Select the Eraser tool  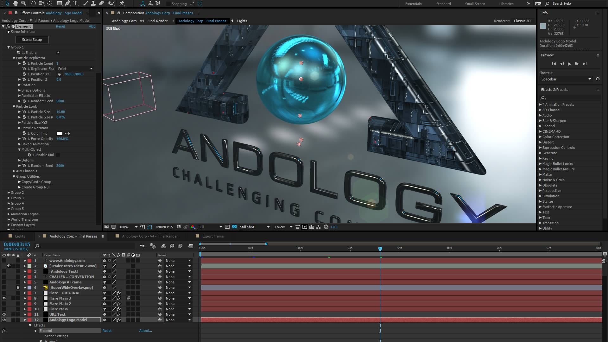pyautogui.click(x=101, y=3)
